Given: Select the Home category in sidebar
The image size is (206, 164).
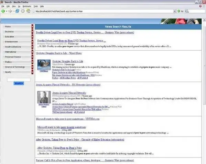Looking at the screenshot, I should (x=17, y=27).
